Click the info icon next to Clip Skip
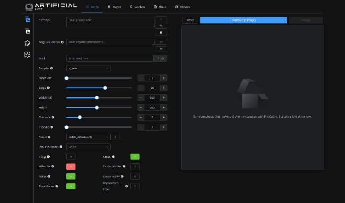 pyautogui.click(x=52, y=127)
